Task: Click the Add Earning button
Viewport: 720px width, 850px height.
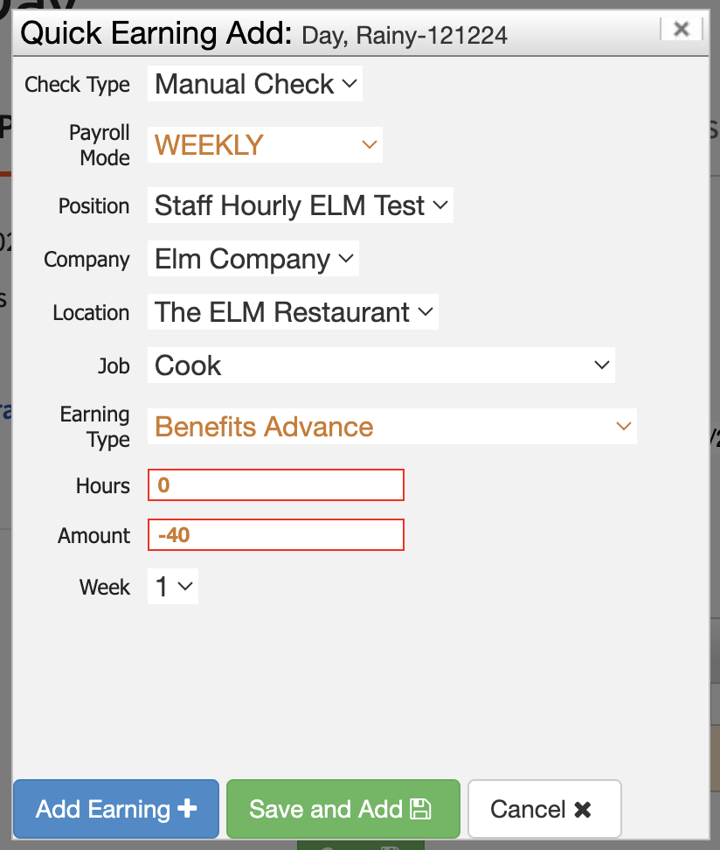Action: [116, 810]
